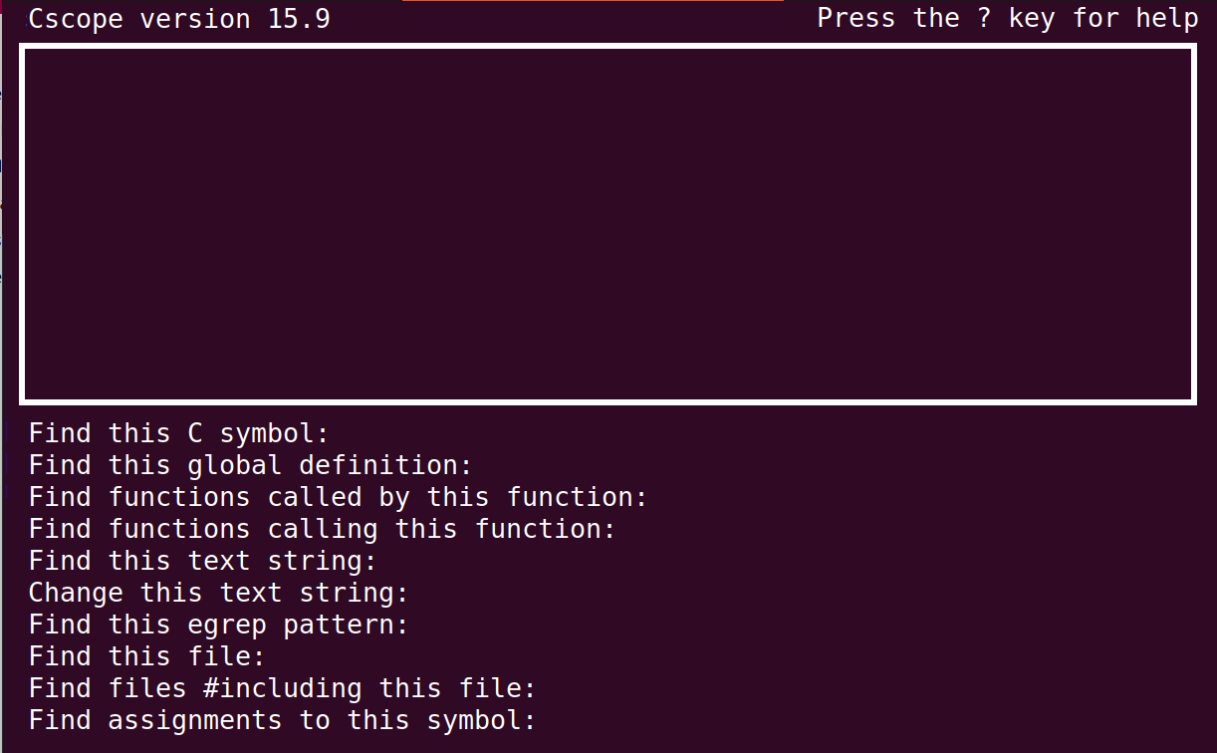
Task: Click the word symbol in the first prompt
Action: coord(266,433)
